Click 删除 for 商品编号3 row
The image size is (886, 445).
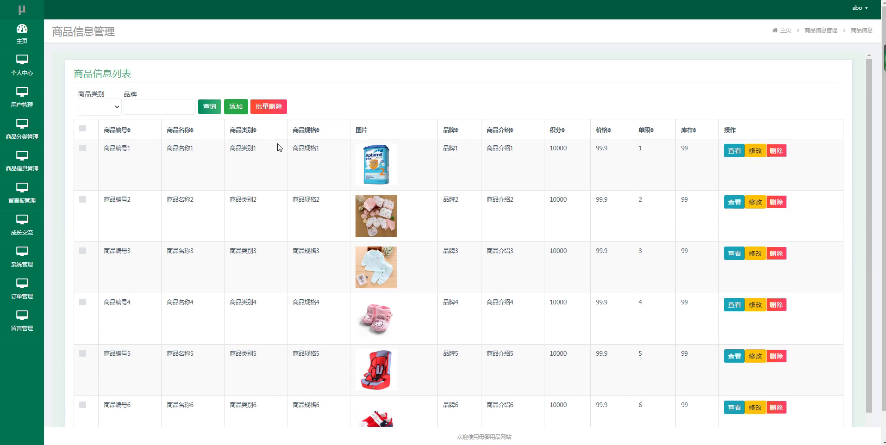(776, 253)
